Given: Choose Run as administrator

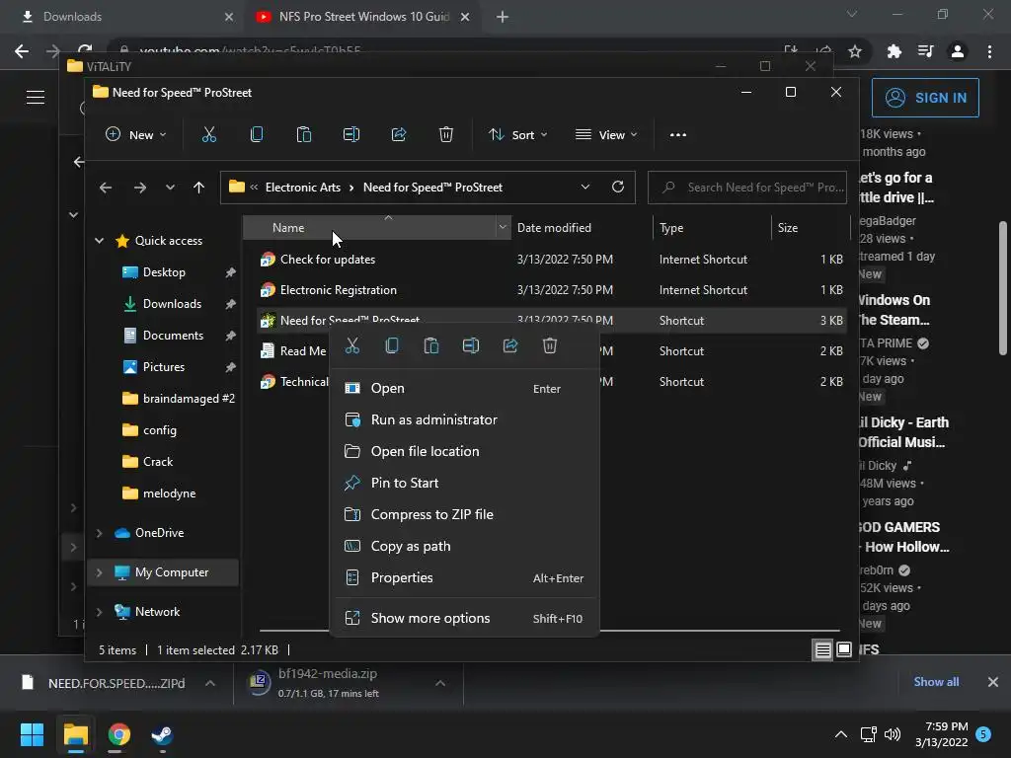Looking at the screenshot, I should coord(464,419).
